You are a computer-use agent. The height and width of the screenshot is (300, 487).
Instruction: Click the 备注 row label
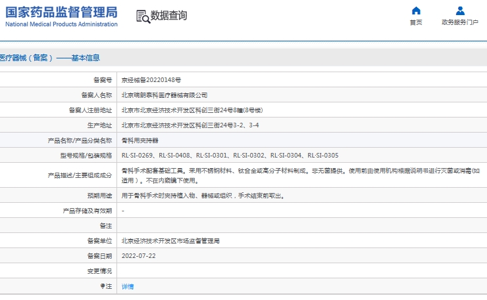[x=105, y=226]
